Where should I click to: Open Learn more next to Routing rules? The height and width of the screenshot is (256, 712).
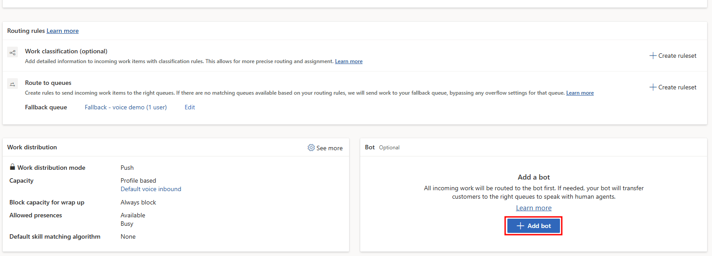pos(62,31)
